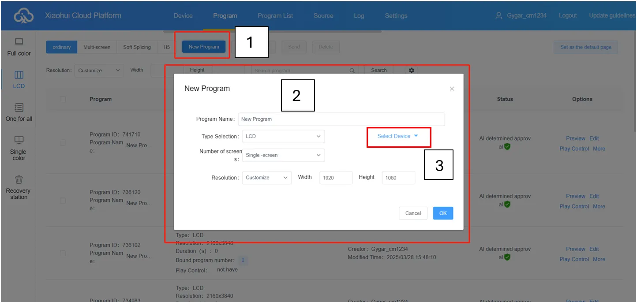Open the page Resolution Customize dropdown
Image resolution: width=637 pixels, height=302 pixels.
(99, 71)
